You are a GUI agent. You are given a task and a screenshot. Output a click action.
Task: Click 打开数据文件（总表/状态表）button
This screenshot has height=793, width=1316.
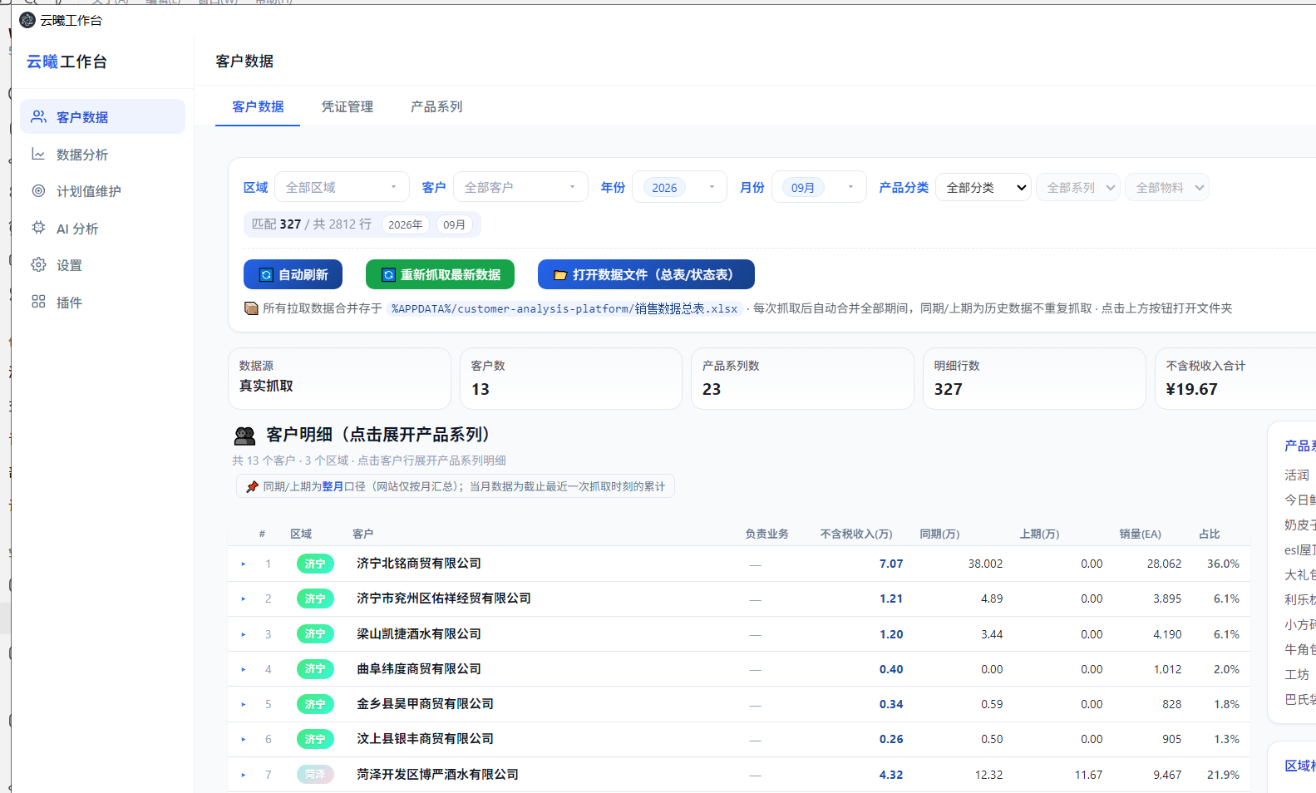(x=646, y=274)
